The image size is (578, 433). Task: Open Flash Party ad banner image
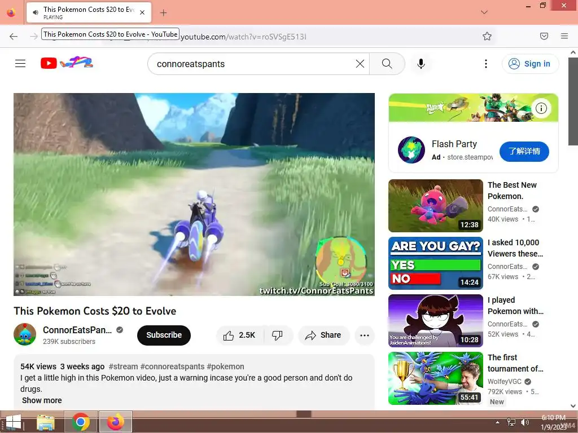(474, 108)
